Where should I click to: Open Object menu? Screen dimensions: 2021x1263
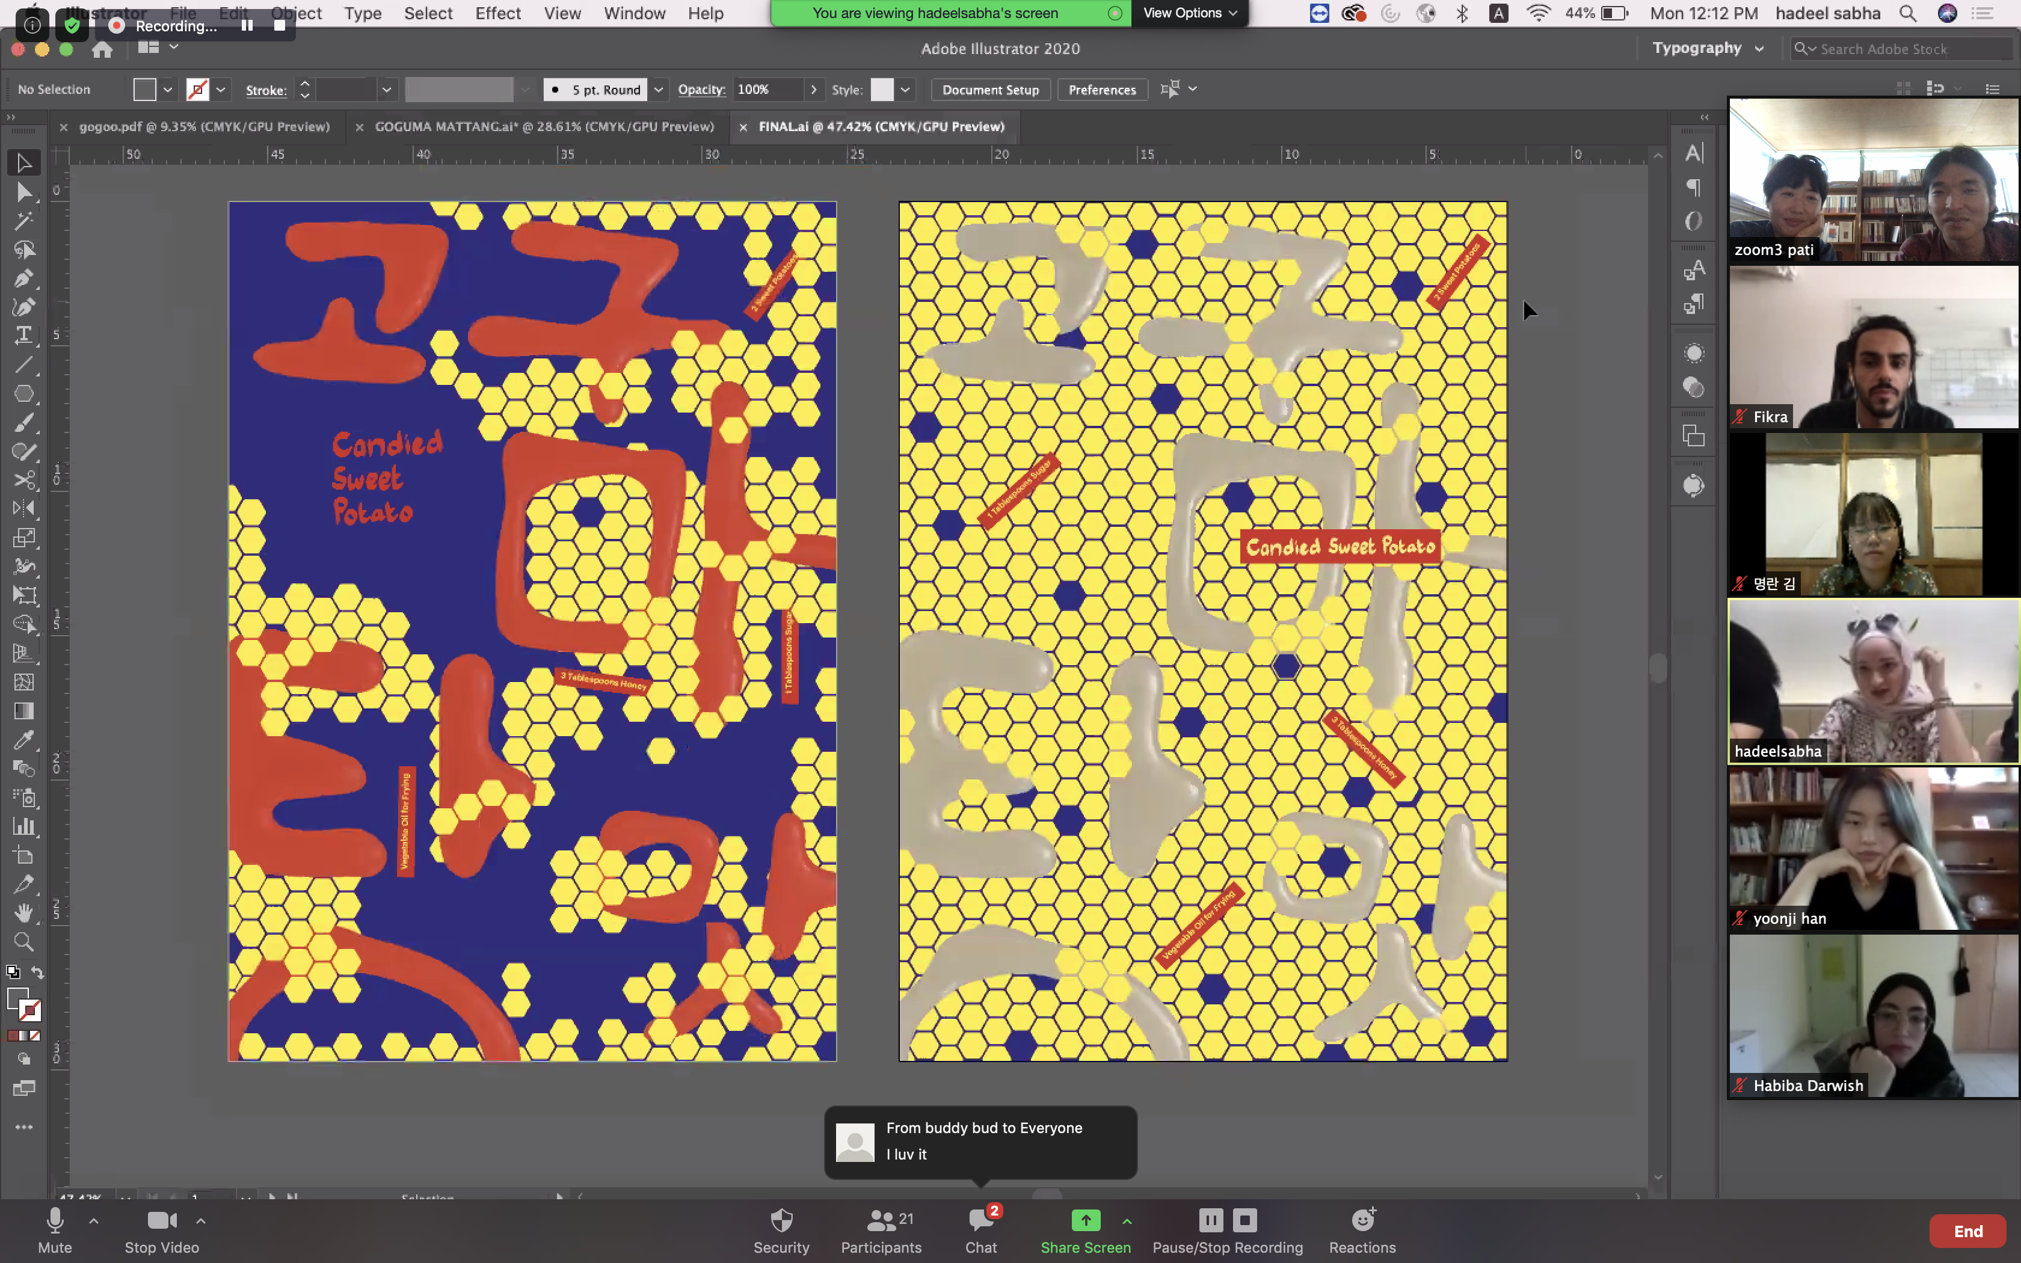[297, 13]
